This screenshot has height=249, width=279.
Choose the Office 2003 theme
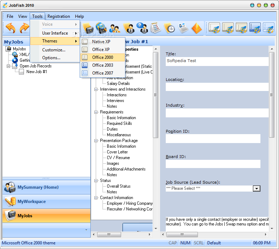click(103, 65)
